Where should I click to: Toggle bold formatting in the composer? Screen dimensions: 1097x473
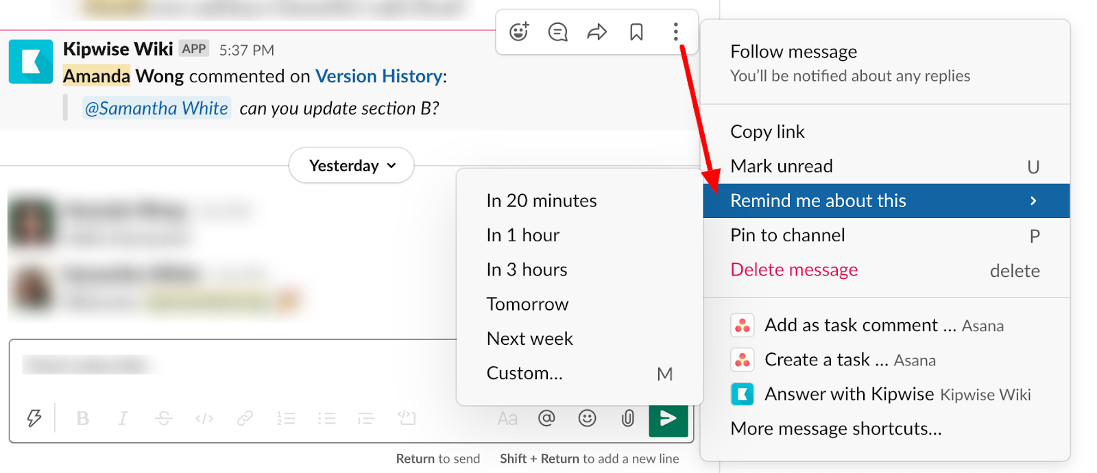pyautogui.click(x=83, y=418)
